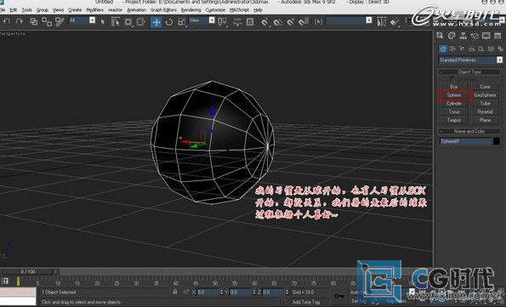506x307 pixels.
Task: Activate the Bind to Space Warp tool
Action: (60, 22)
